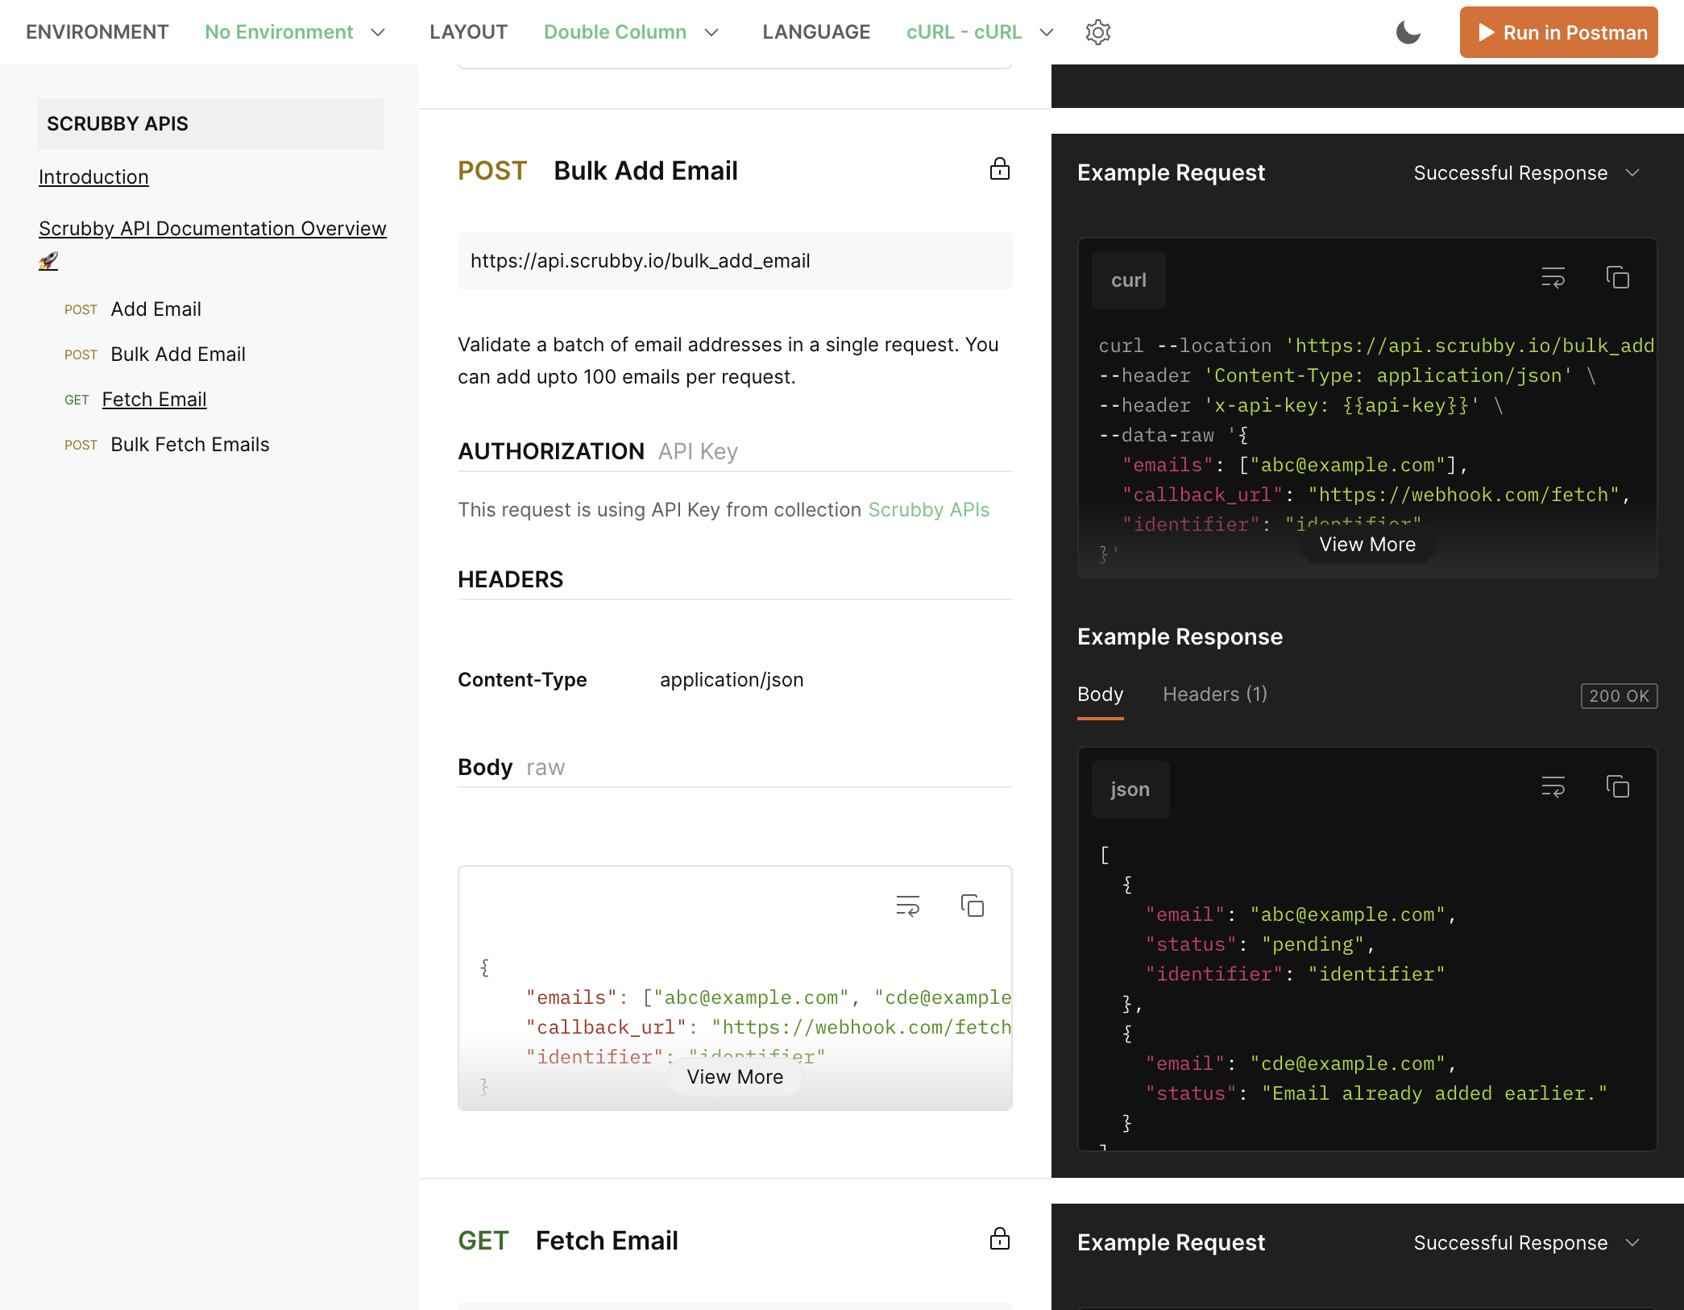
Task: Open Successful Response dropdown for Fetch Email
Action: click(x=1526, y=1243)
